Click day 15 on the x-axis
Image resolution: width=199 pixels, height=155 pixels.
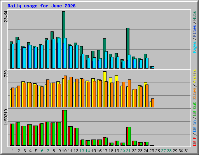tap(93, 151)
